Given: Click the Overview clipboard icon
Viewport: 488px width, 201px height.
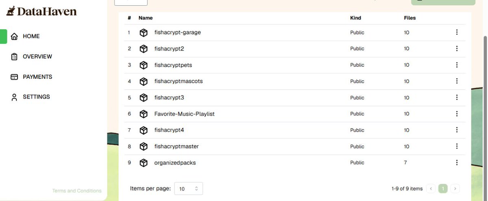Looking at the screenshot, I should coord(14,57).
